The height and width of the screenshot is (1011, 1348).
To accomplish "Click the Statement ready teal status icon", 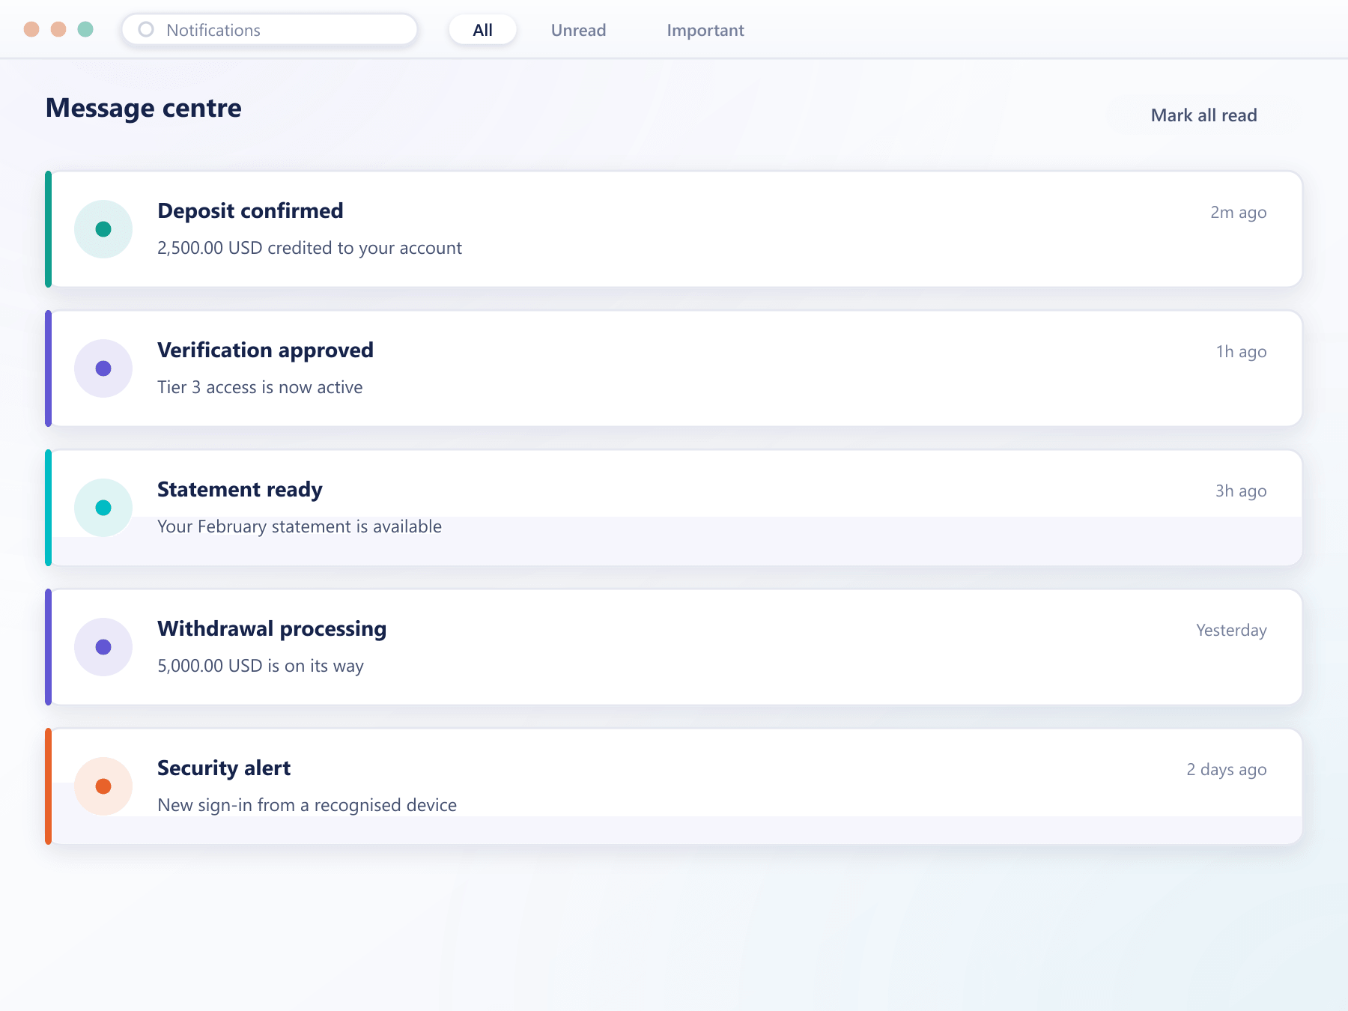I will [103, 508].
